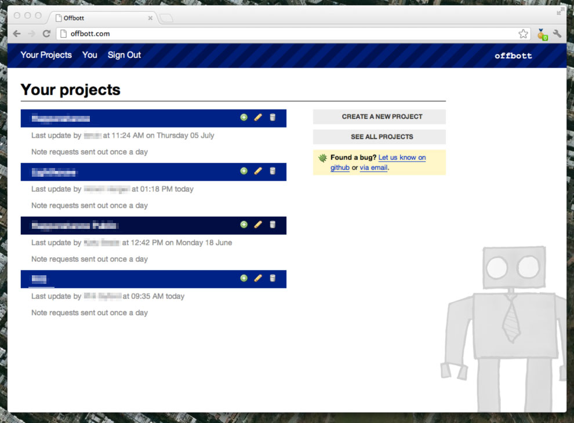Open the browser wrench settings menu
Screen dimensions: 574x423
(x=557, y=34)
